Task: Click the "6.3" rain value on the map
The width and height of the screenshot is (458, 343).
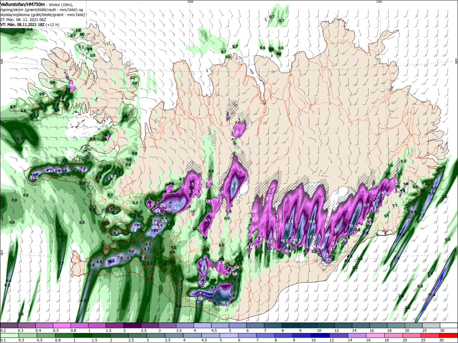Action: [x=116, y=233]
